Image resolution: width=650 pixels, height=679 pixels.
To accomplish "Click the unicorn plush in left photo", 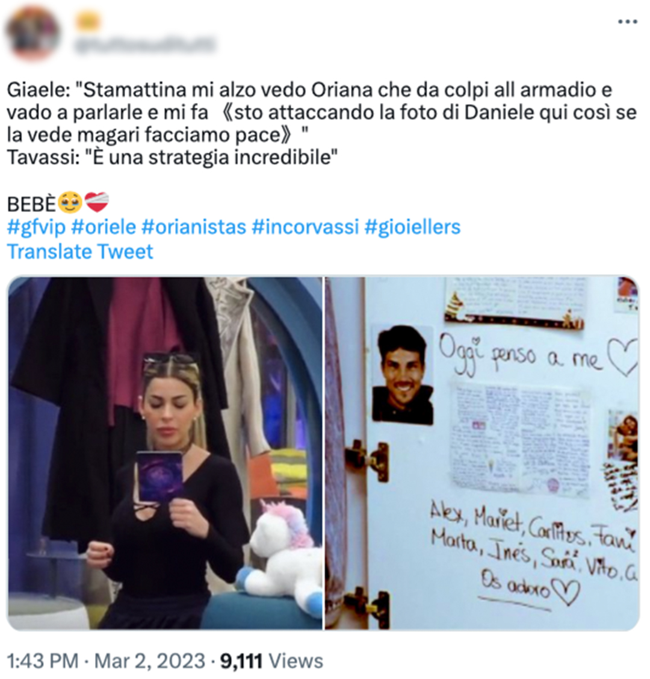I will coord(282,548).
